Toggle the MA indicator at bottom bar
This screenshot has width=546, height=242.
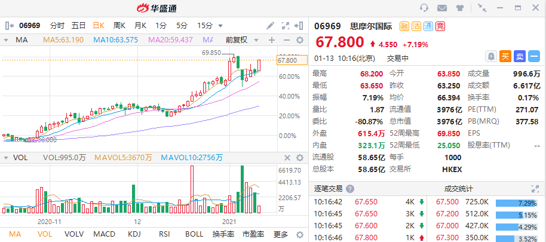(x=14, y=234)
